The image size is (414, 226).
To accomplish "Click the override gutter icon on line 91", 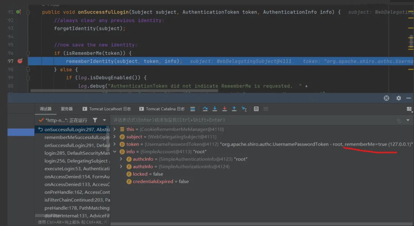I will pyautogui.click(x=18, y=12).
